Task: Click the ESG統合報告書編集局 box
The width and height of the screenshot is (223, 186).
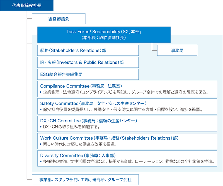Action: [88, 74]
